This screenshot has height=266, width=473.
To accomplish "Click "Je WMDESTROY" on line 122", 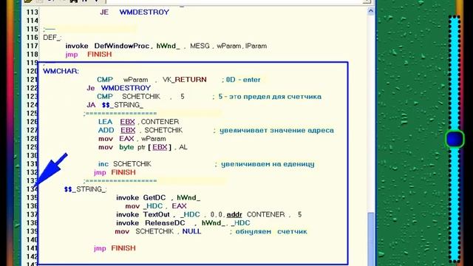I will click(119, 88).
